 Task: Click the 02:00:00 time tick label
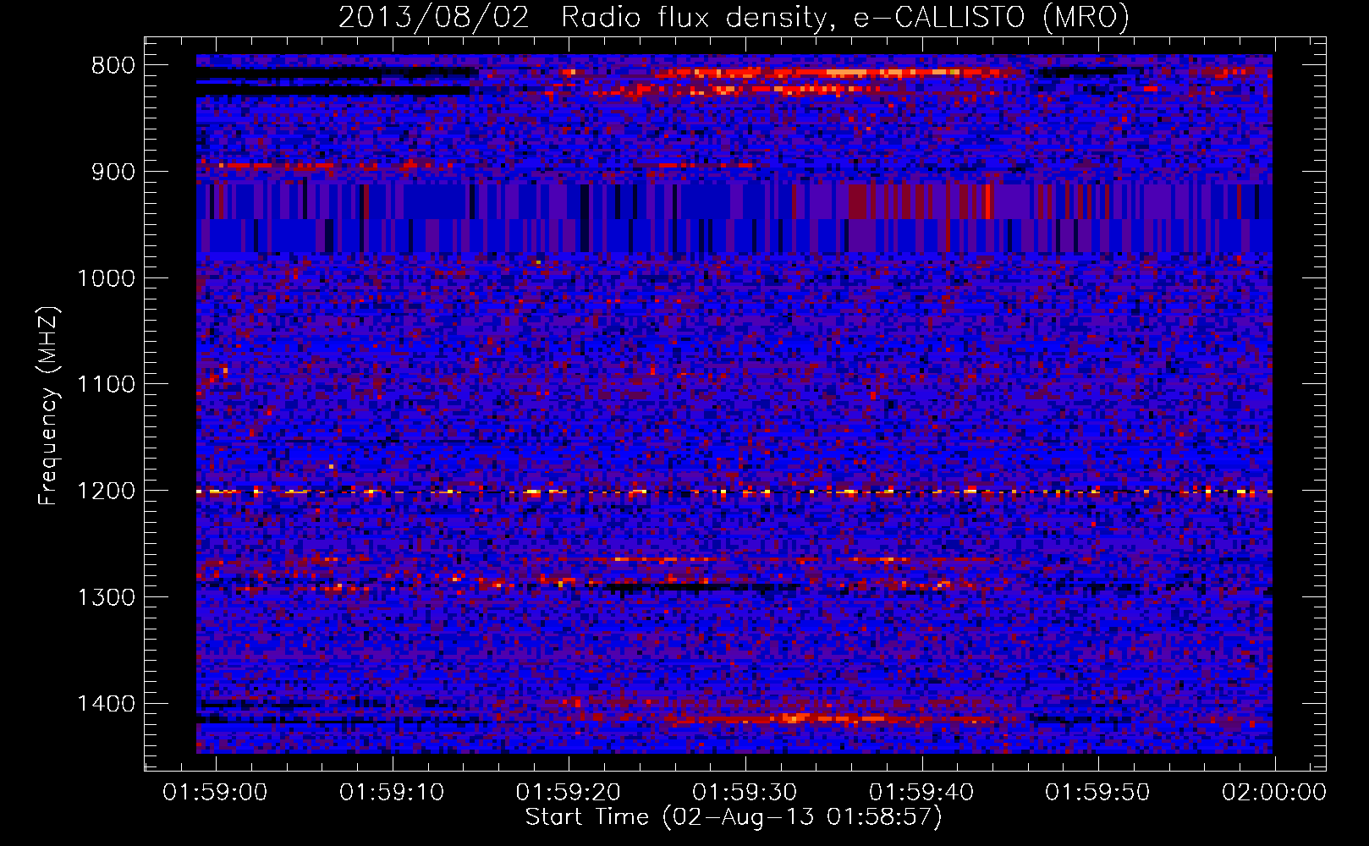(1273, 793)
